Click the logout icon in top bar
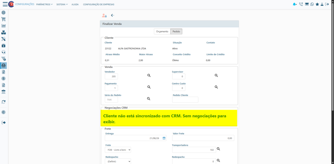The height and width of the screenshot is (164, 334). (x=327, y=4)
